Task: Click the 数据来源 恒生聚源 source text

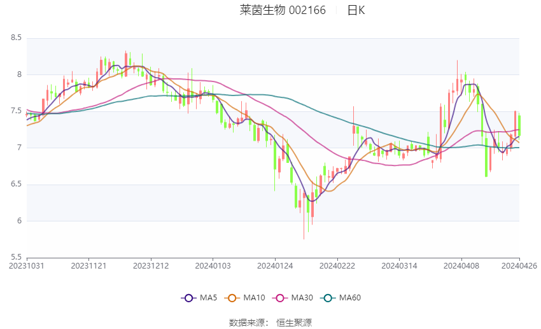Action: 270,323
